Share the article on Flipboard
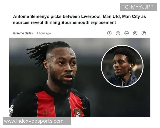The width and height of the screenshot is (160, 128). pyautogui.click(x=144, y=33)
